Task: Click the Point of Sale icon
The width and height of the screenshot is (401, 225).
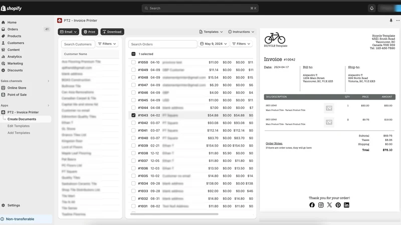Action: pyautogui.click(x=3, y=94)
